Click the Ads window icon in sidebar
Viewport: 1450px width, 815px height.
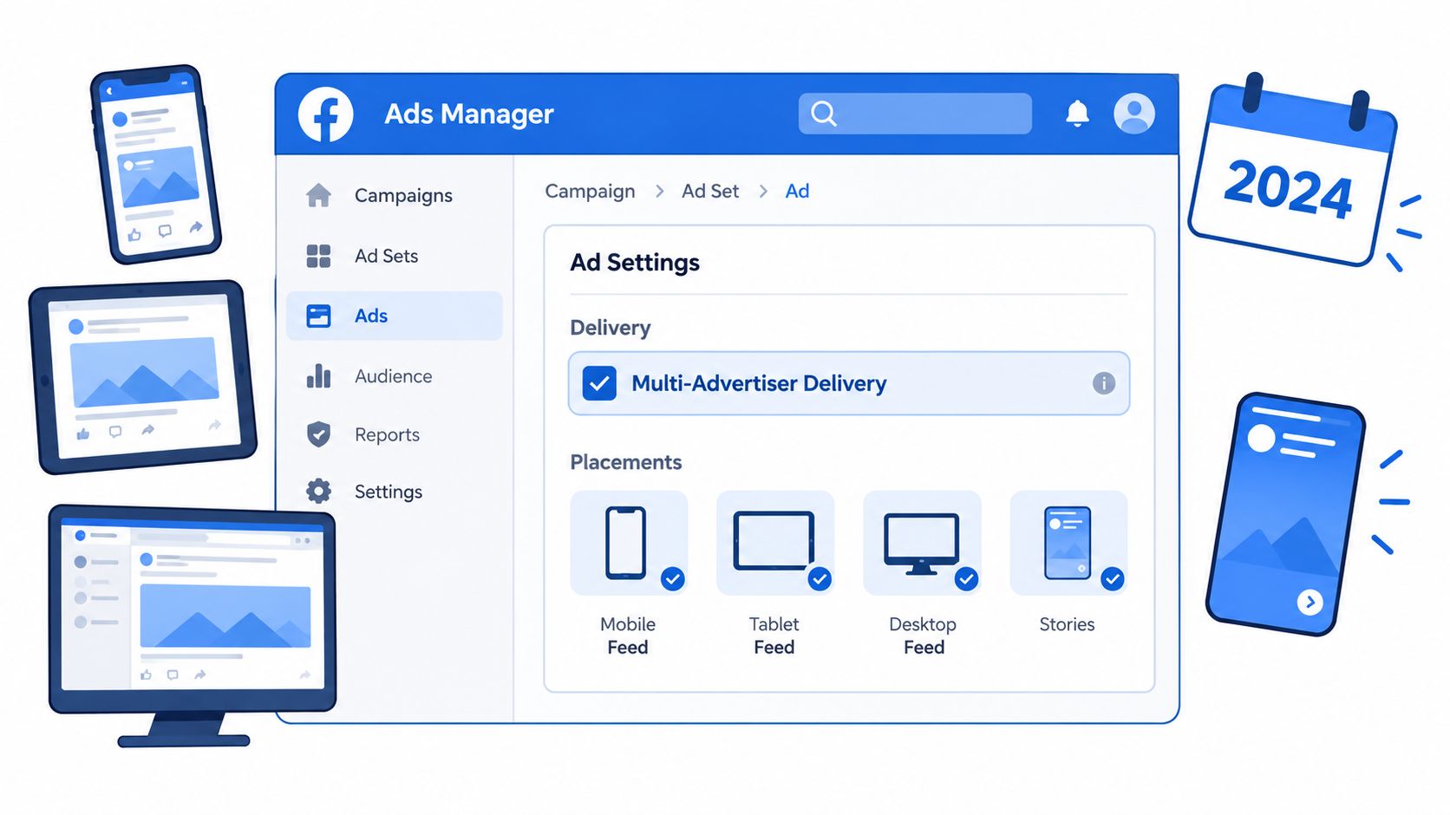click(x=318, y=316)
